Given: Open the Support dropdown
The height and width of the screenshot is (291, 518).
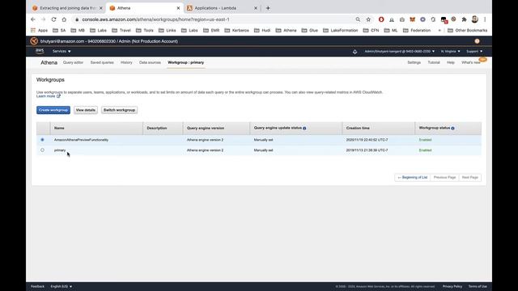Looking at the screenshot, I should point(474,51).
